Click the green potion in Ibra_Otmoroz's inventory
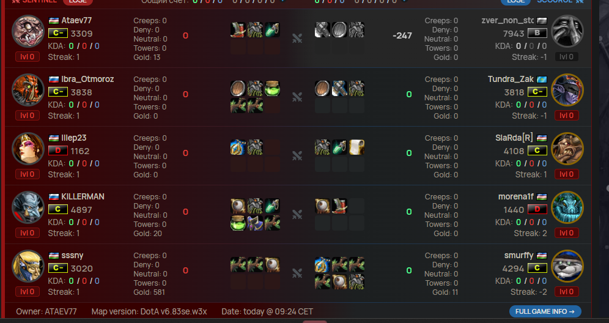 [x=272, y=89]
